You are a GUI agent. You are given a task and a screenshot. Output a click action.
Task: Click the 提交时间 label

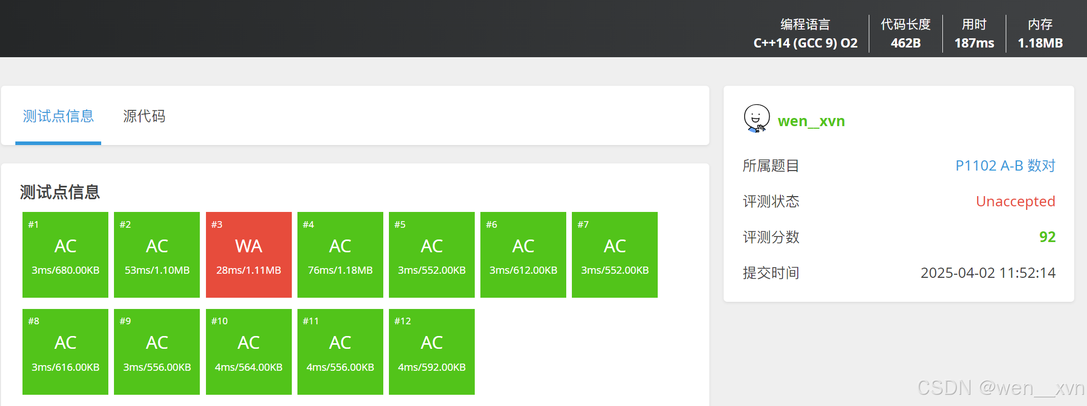[x=771, y=273]
